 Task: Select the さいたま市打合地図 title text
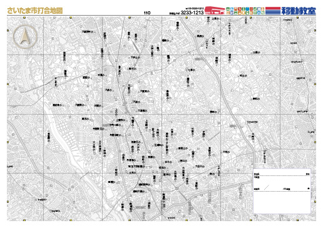(x=35, y=11)
